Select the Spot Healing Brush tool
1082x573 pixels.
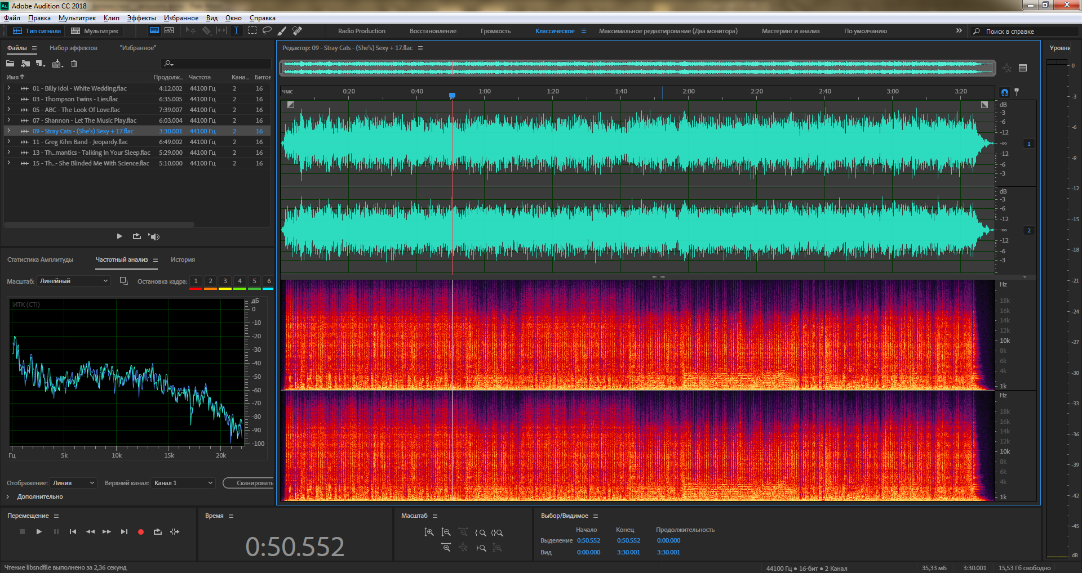click(x=298, y=31)
